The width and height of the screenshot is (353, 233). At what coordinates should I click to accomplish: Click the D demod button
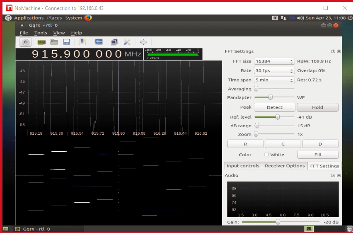(x=320, y=144)
